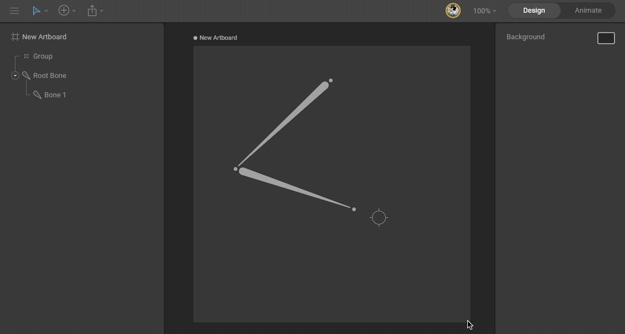Click the crosshair target on canvas
Screen dimensions: 625x334
379,217
